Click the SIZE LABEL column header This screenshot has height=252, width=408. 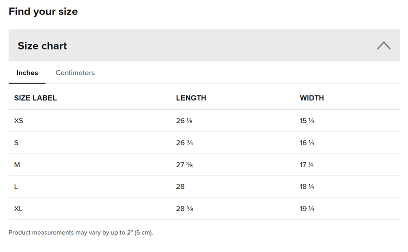point(35,98)
